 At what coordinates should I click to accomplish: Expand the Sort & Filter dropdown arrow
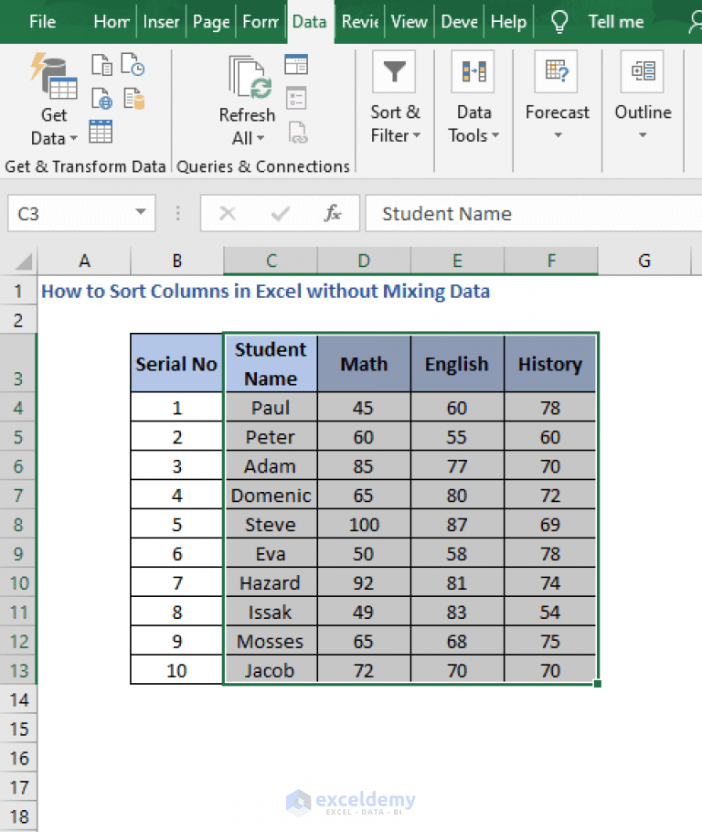click(417, 135)
